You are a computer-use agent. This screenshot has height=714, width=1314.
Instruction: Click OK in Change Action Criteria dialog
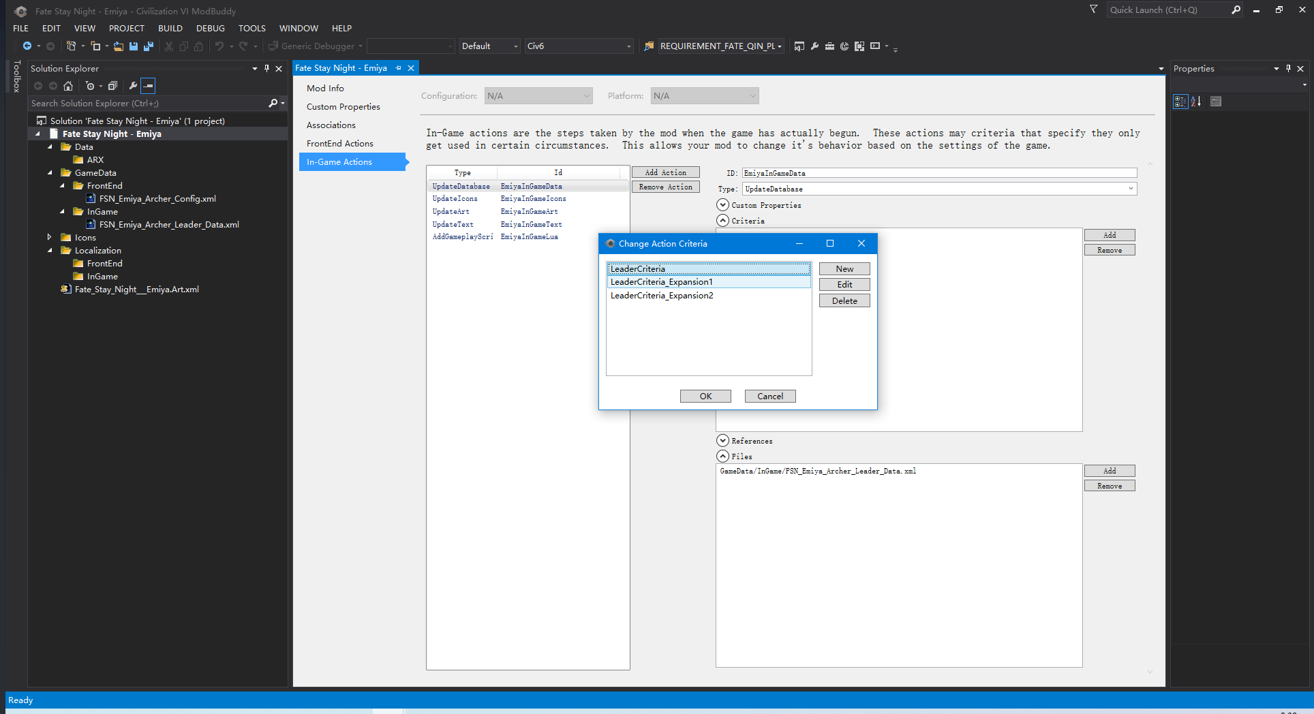pos(705,397)
